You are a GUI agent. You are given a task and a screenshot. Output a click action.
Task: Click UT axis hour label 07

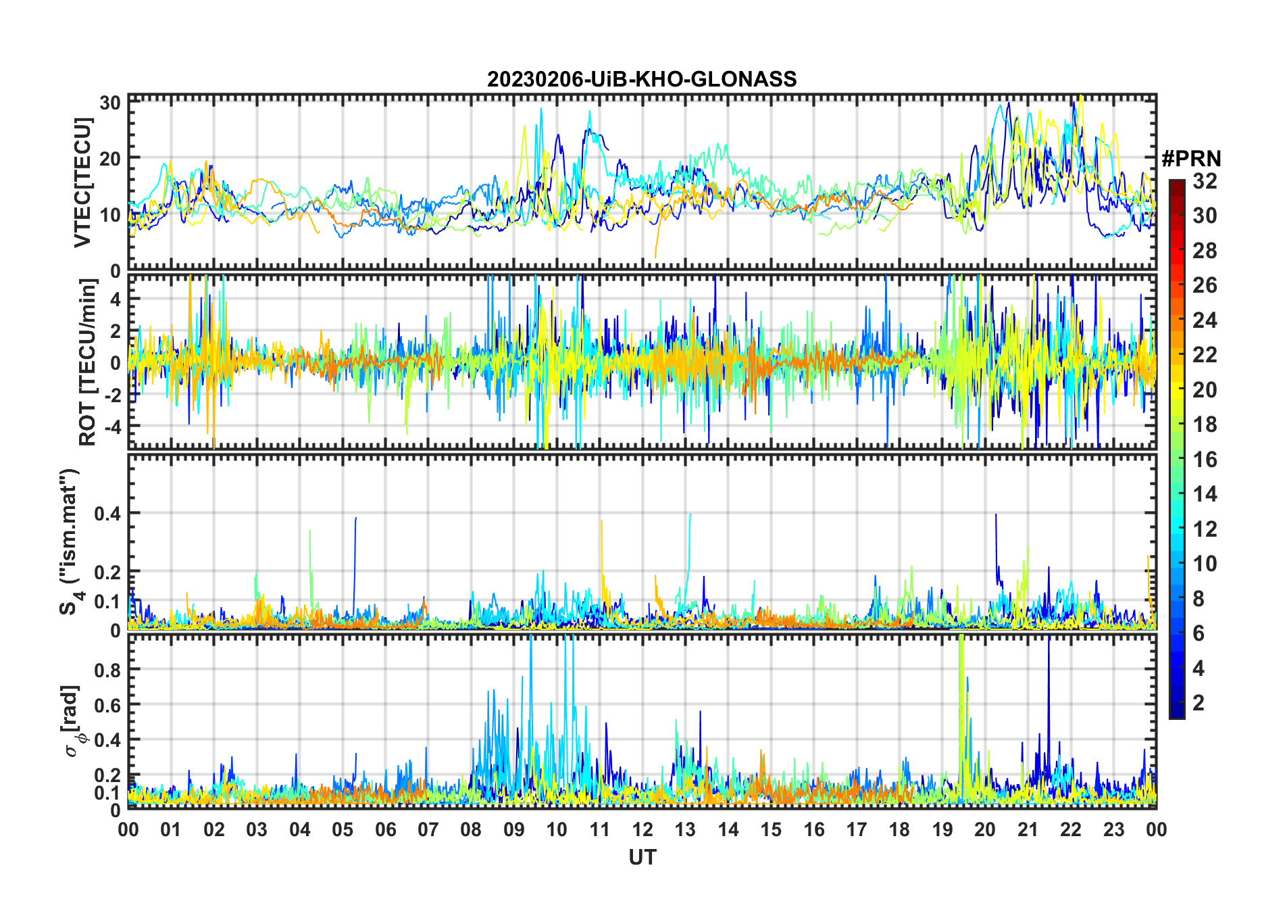(x=428, y=829)
